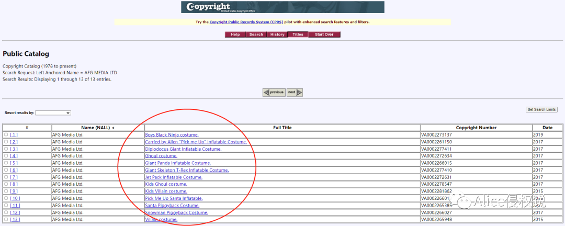Screen dimensions: 565x226
Task: Open the Copyright Public Records System (CPRS) link
Action: [x=246, y=22]
